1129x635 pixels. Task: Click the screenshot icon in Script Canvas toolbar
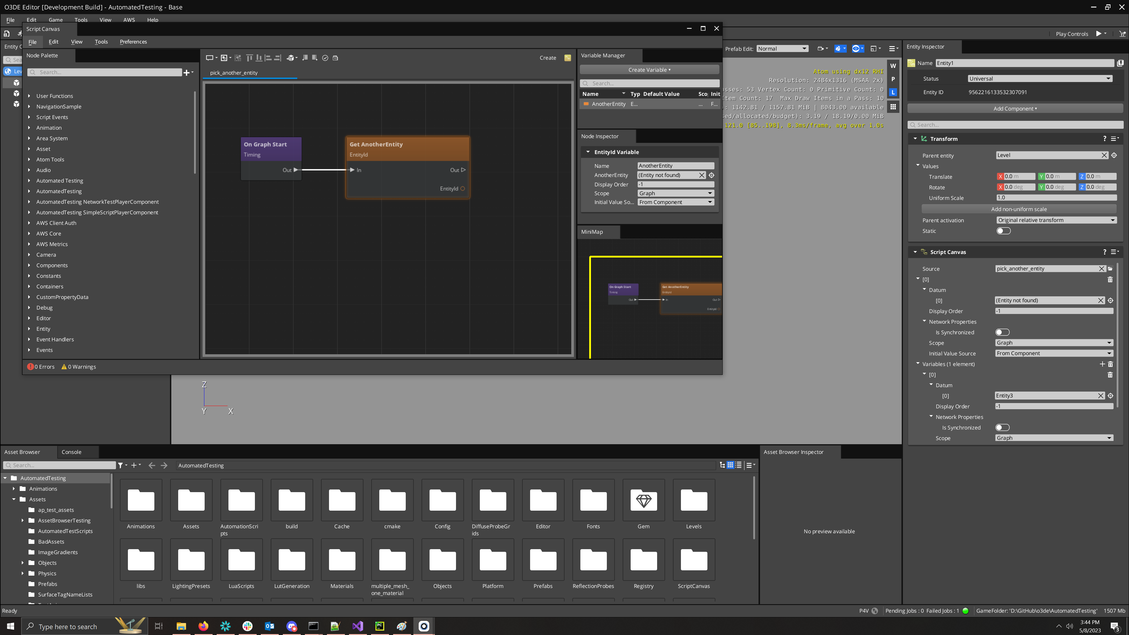click(x=335, y=57)
